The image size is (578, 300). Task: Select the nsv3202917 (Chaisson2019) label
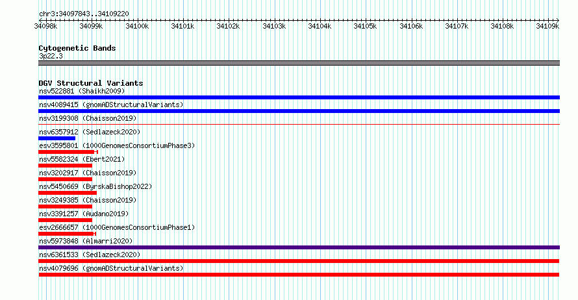(88, 173)
